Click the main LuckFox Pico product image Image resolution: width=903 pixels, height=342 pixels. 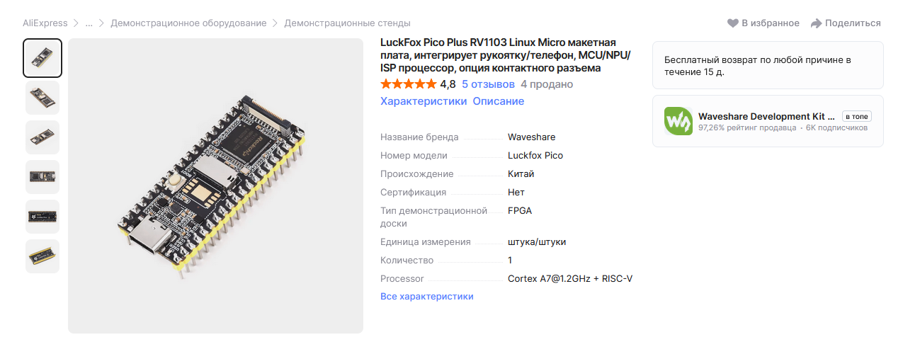[x=215, y=186]
